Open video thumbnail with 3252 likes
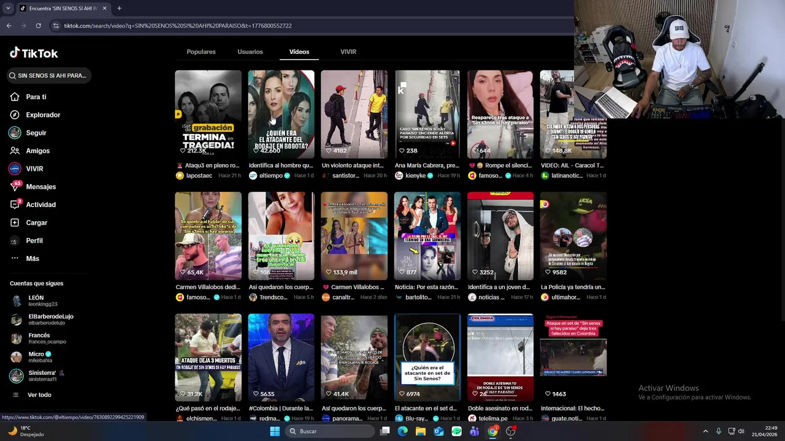This screenshot has height=441, width=785. click(500, 236)
